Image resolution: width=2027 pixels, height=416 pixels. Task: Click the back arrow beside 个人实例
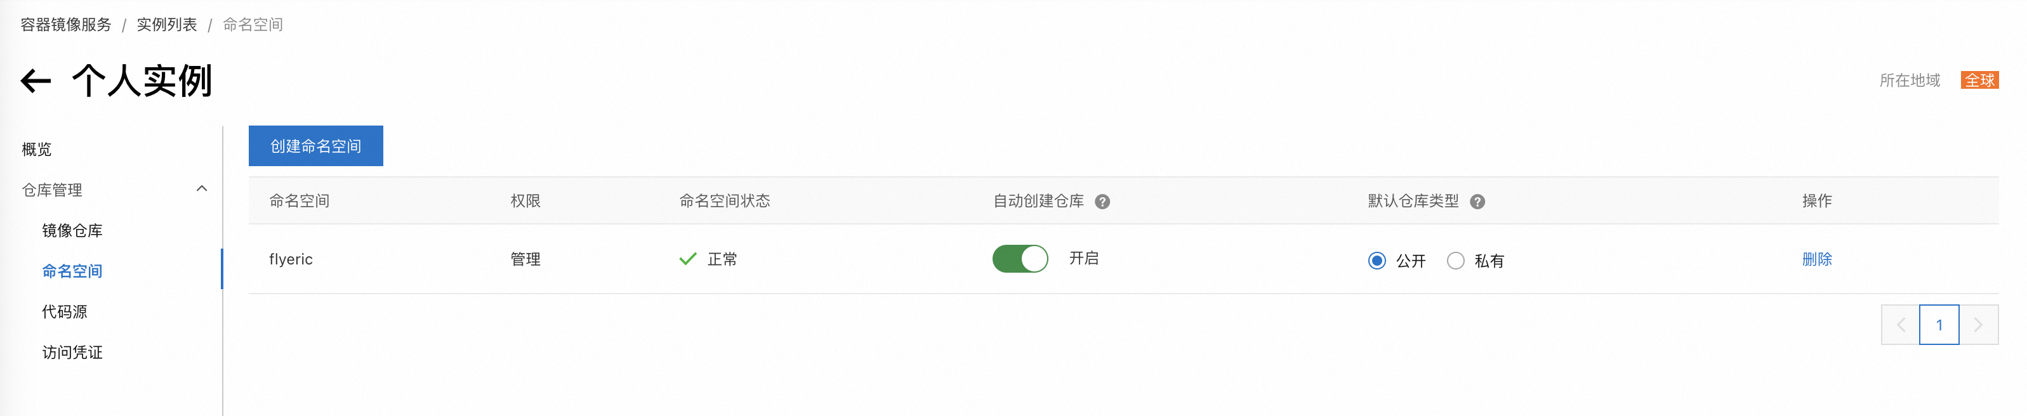click(36, 80)
